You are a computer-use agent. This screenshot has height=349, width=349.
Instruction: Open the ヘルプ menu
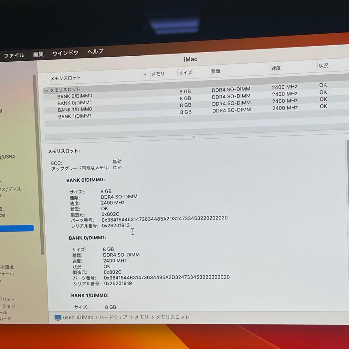pyautogui.click(x=95, y=51)
